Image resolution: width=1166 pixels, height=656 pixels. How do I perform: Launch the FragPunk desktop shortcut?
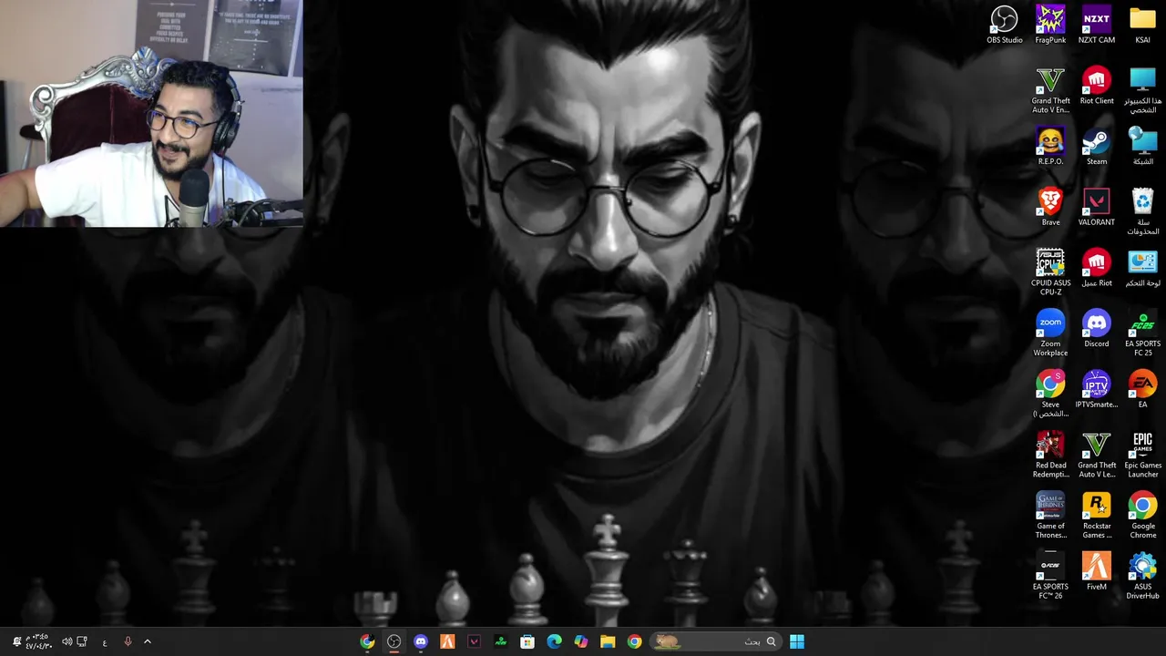pyautogui.click(x=1050, y=26)
